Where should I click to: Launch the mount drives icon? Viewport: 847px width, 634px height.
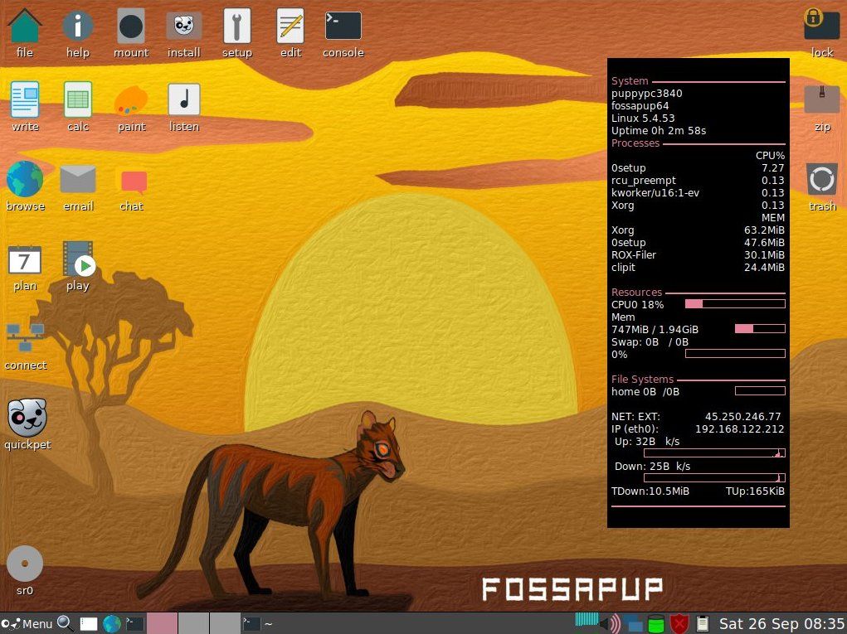(131, 26)
